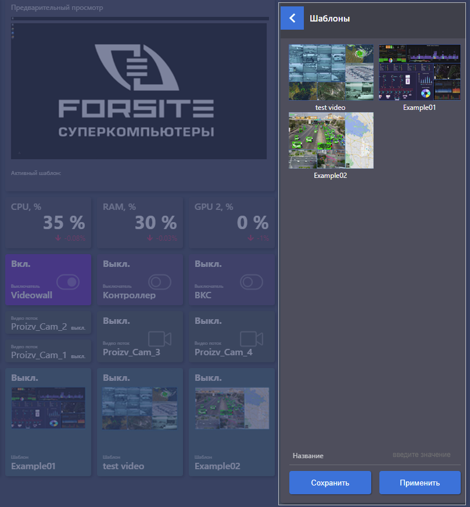Click the Proizv_Cam_3 label
Screen dimensions: 470x507
pos(131,352)
